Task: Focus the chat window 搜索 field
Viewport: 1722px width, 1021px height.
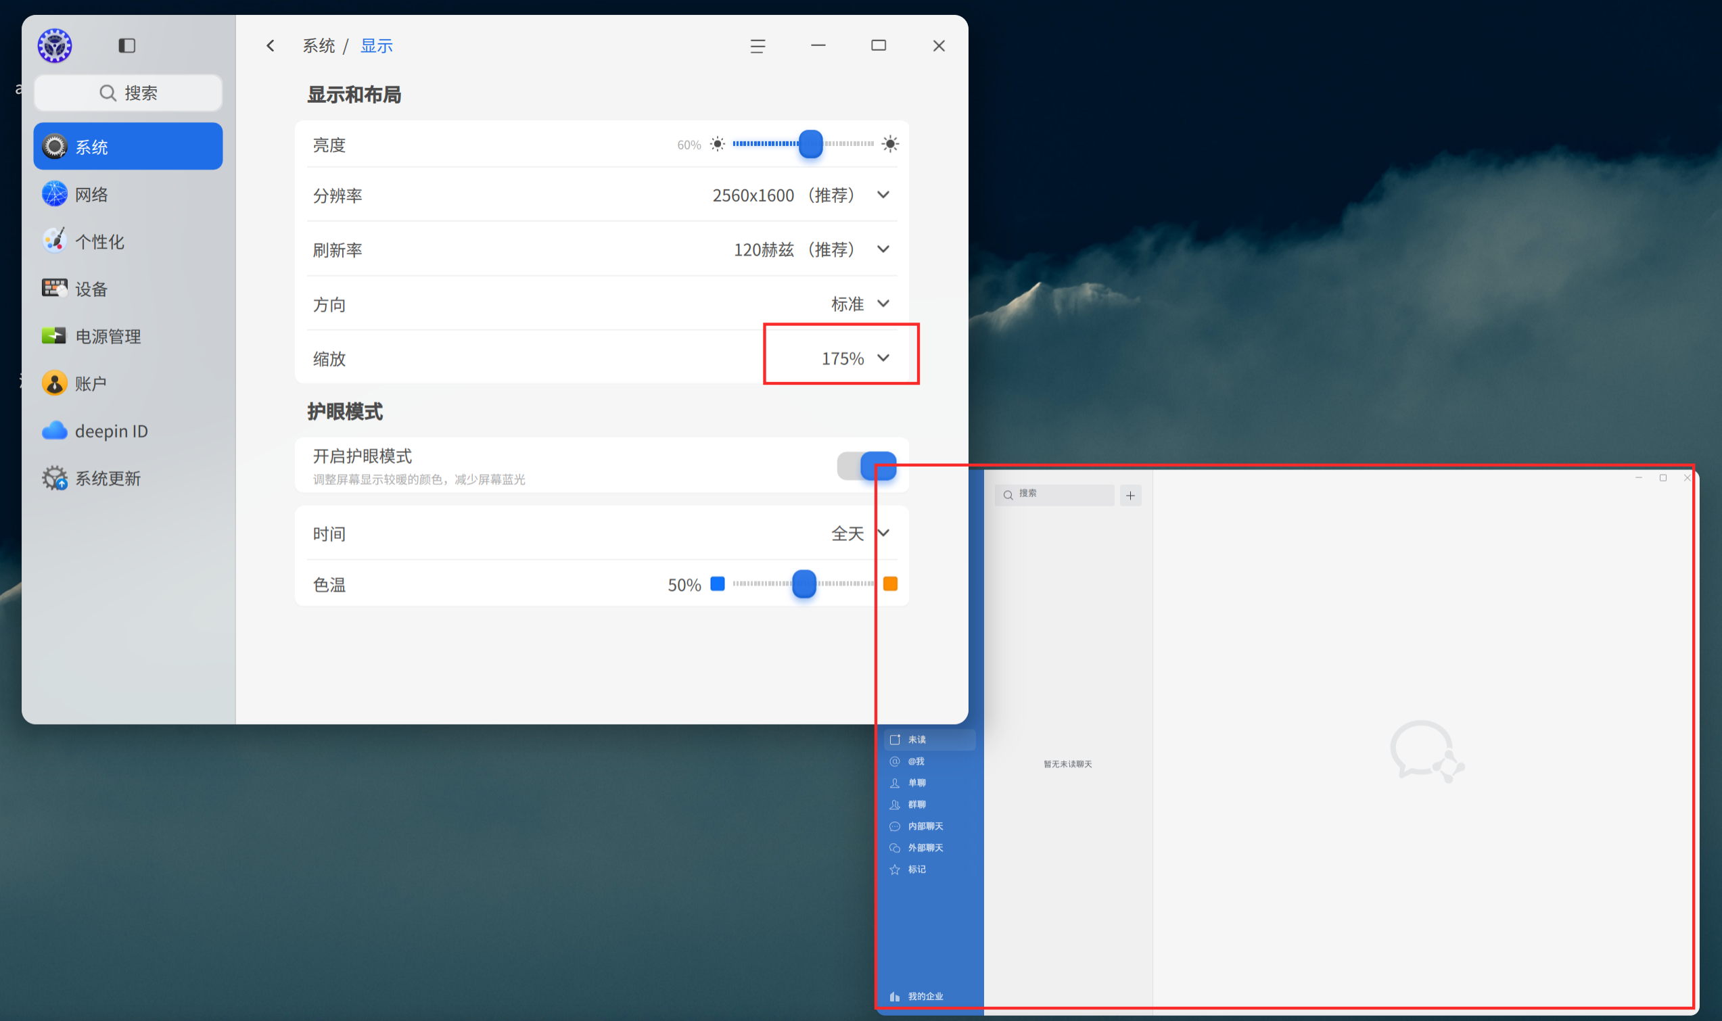Action: coord(1054,495)
